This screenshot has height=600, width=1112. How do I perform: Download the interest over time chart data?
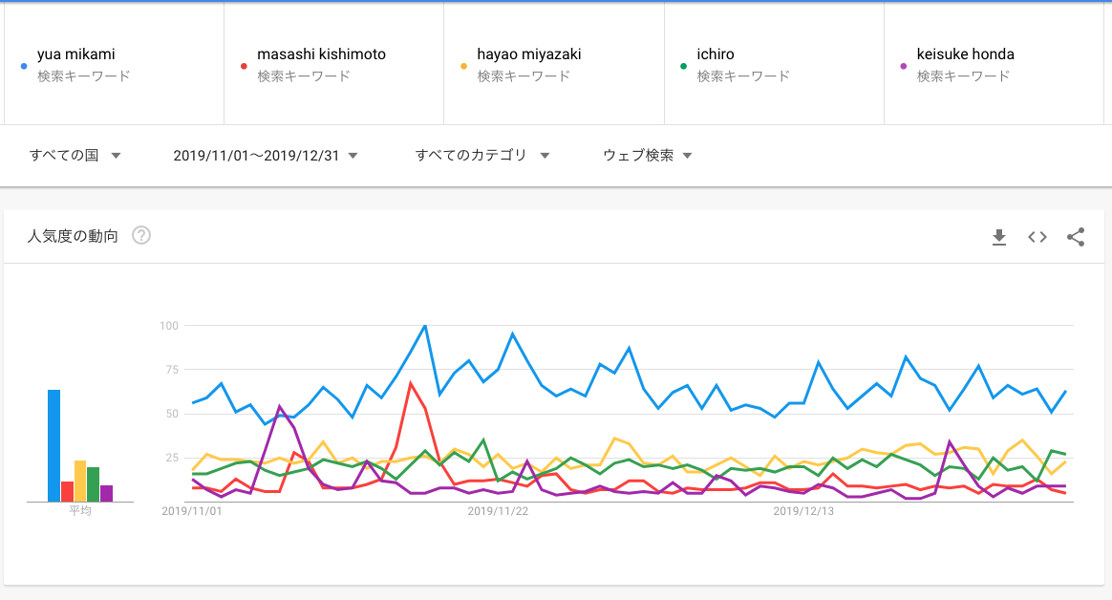(x=998, y=237)
